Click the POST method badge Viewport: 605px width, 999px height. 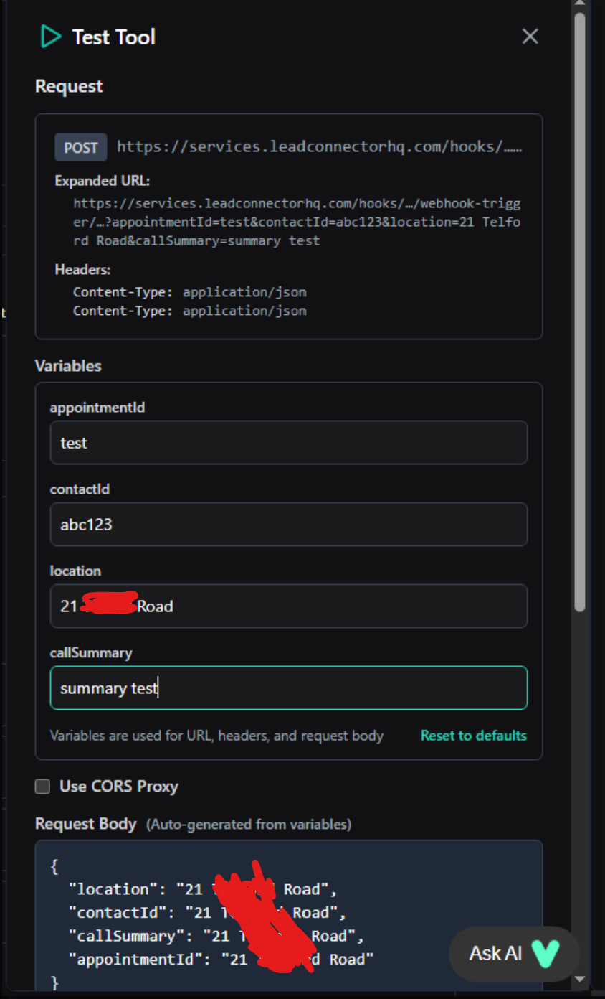point(81,147)
